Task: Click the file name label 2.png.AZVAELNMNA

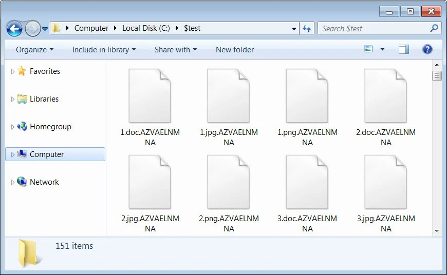Action: click(x=229, y=224)
